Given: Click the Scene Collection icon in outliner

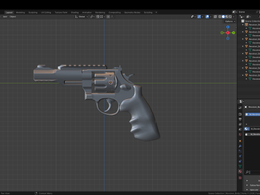Looking at the screenshot, I should click(x=243, y=21).
